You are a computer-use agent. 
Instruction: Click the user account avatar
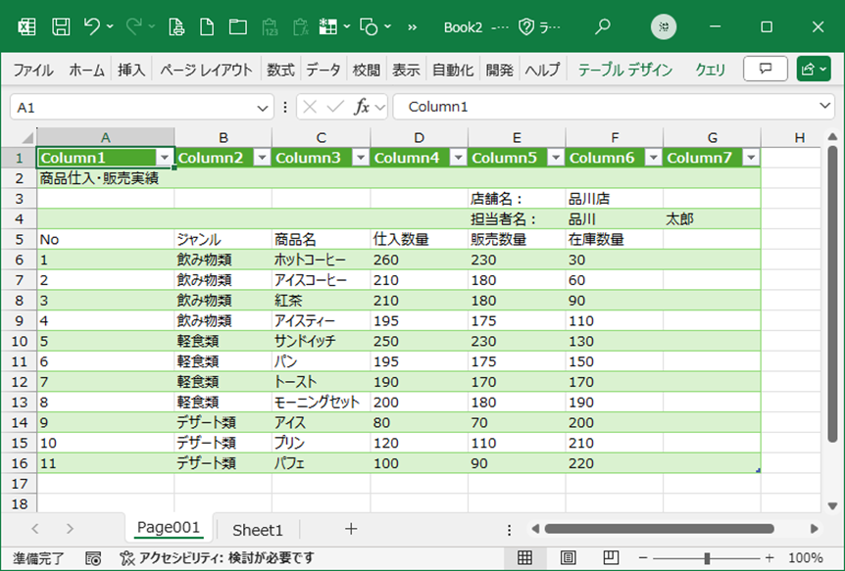pos(665,26)
